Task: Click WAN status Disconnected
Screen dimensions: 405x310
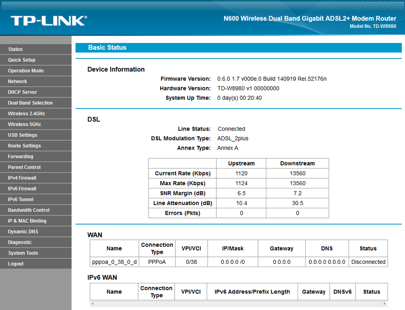Action: pyautogui.click(x=369, y=262)
